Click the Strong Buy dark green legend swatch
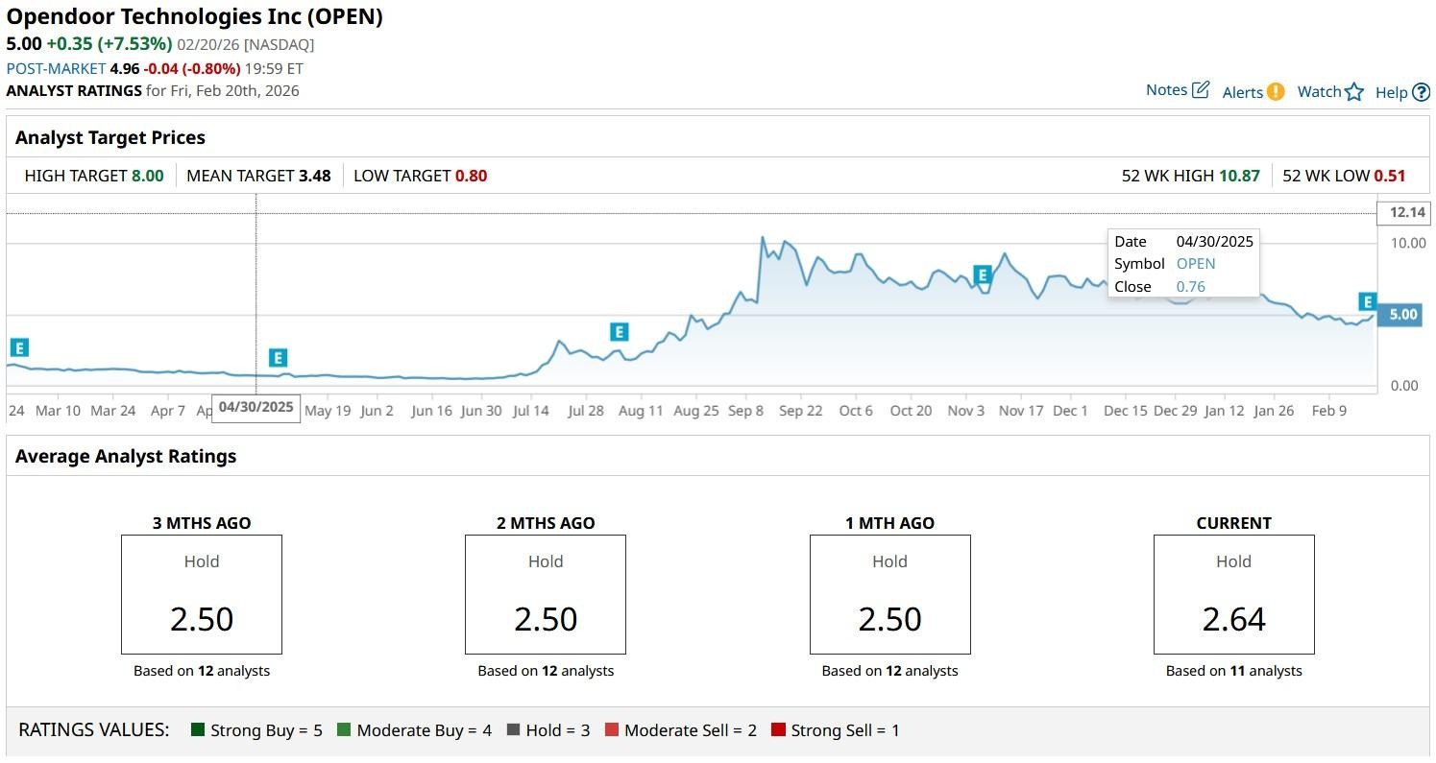The image size is (1436, 763). (x=198, y=730)
